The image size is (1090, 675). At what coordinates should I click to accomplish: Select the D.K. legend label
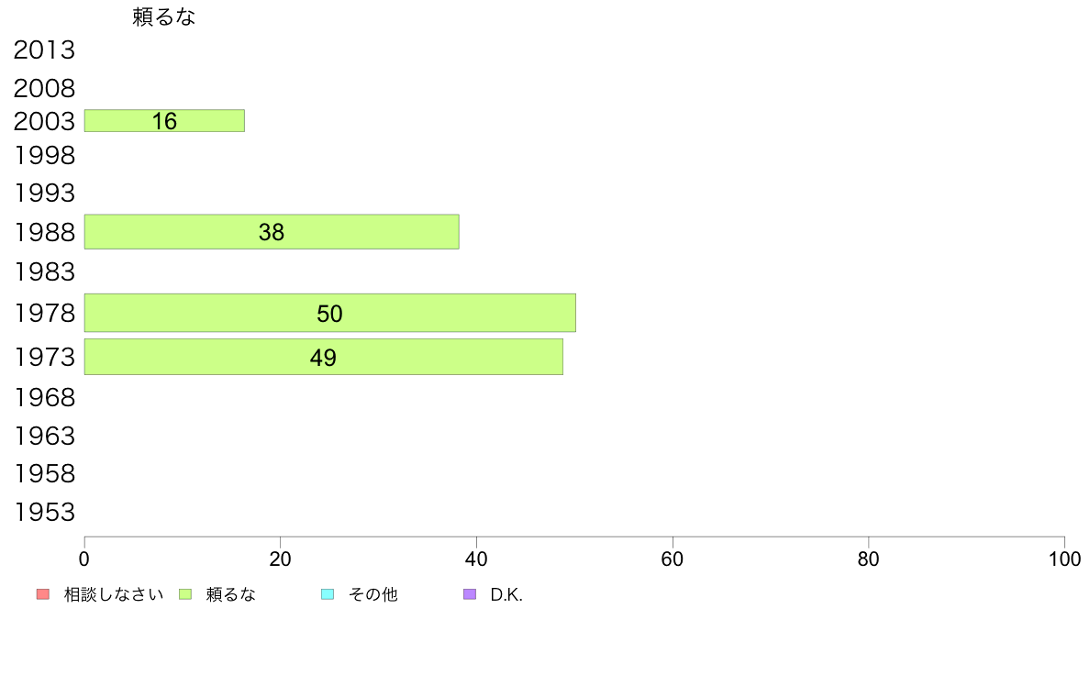pyautogui.click(x=506, y=595)
